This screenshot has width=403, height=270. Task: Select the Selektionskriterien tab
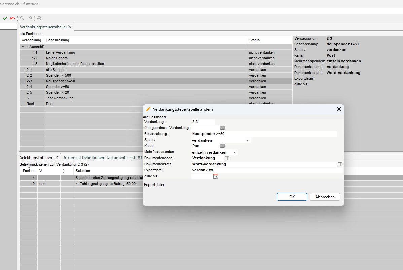[x=36, y=157]
